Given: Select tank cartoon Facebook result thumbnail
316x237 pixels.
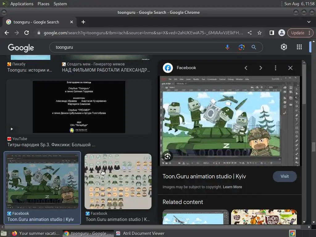Looking at the screenshot, I should coord(42,181).
